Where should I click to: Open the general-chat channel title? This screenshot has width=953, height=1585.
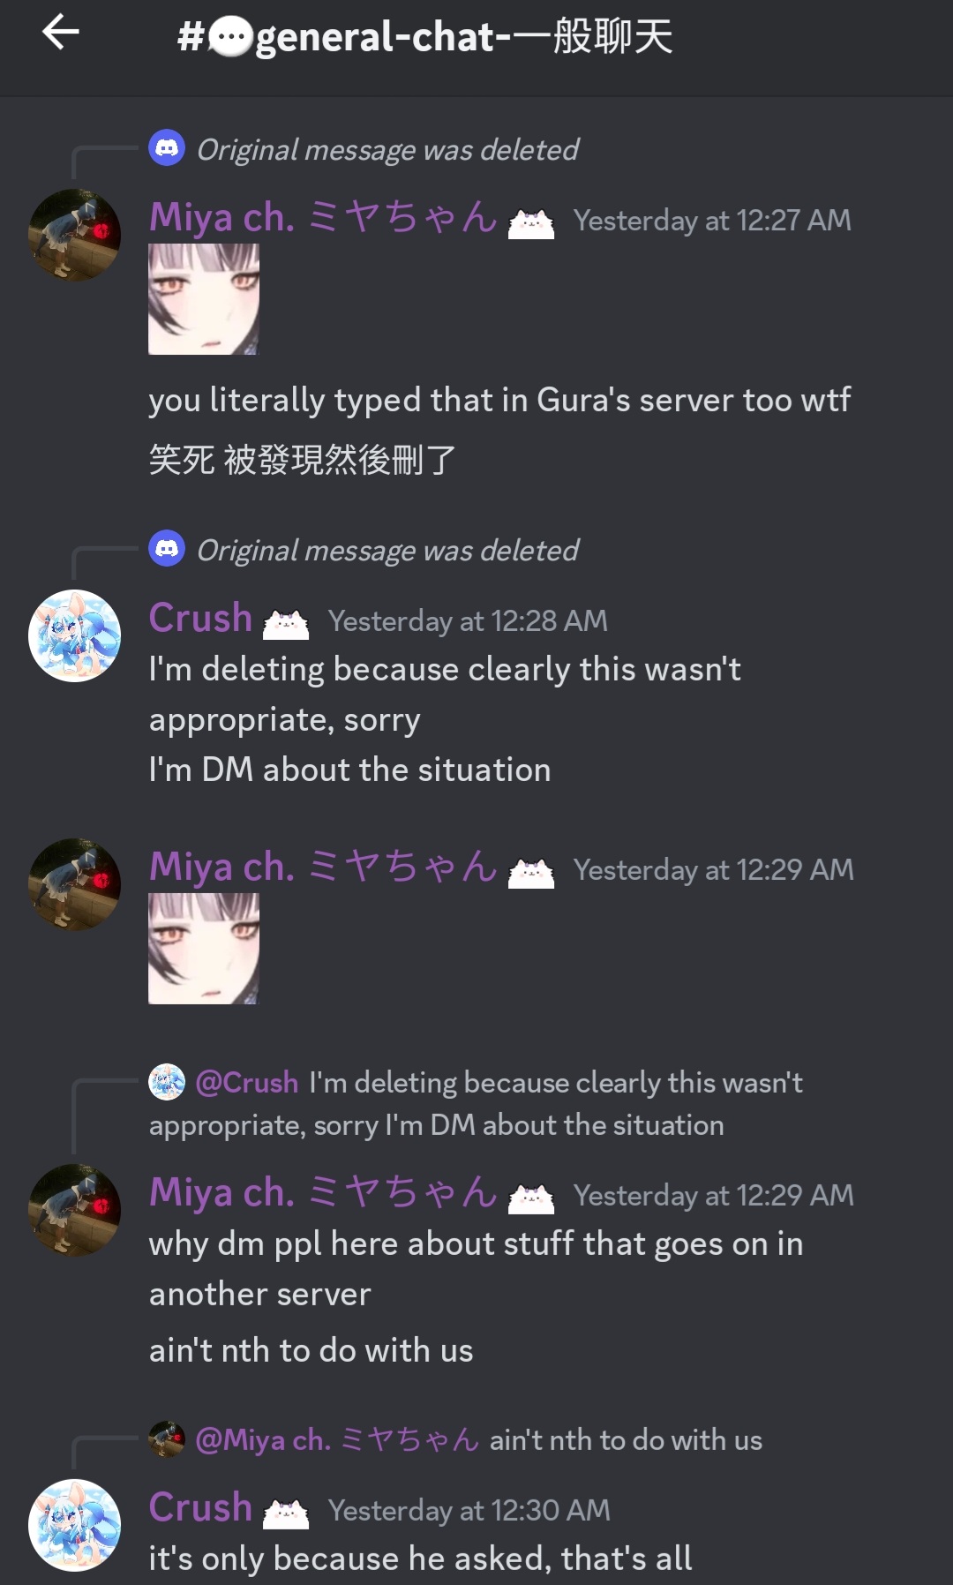coord(425,37)
